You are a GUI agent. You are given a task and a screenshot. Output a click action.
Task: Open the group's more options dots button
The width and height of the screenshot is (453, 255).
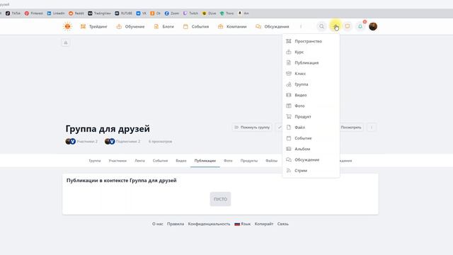[372, 127]
